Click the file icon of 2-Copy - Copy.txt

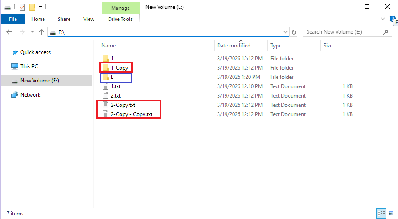pos(105,114)
